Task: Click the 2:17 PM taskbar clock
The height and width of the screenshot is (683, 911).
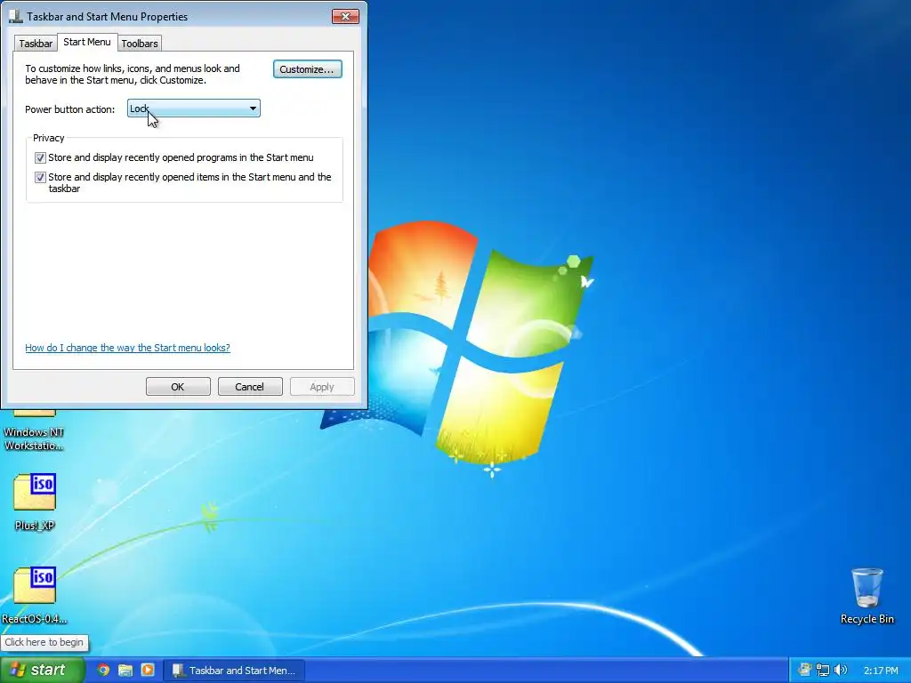Action: [x=881, y=671]
